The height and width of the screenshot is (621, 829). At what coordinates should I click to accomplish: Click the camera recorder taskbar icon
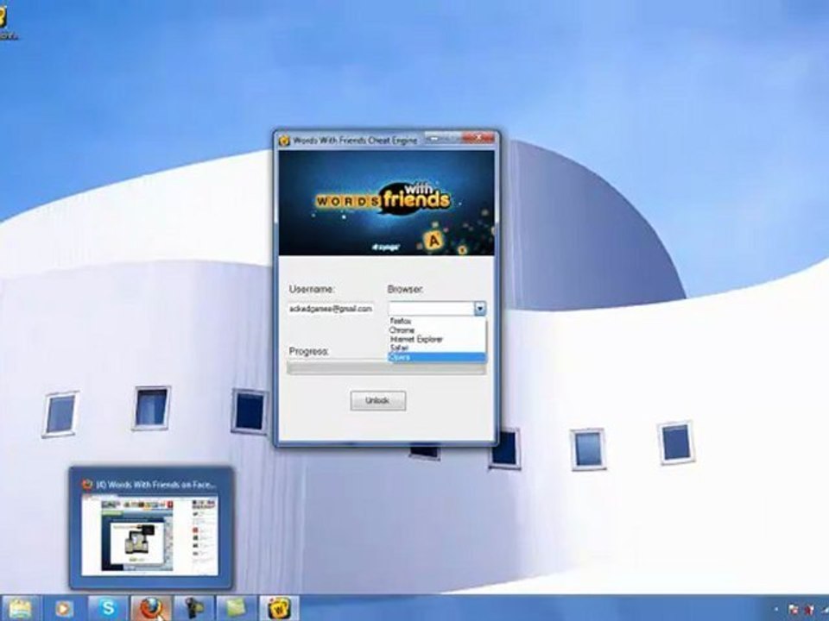[193, 608]
